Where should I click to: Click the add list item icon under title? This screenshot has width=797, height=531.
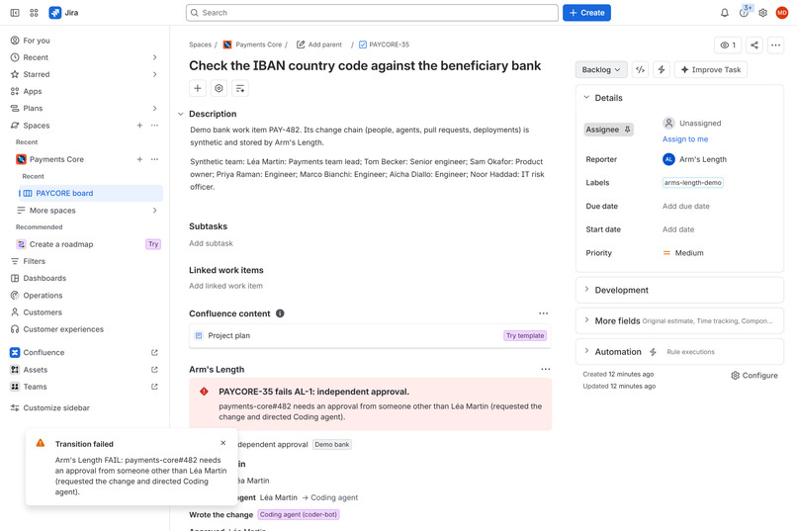point(240,88)
